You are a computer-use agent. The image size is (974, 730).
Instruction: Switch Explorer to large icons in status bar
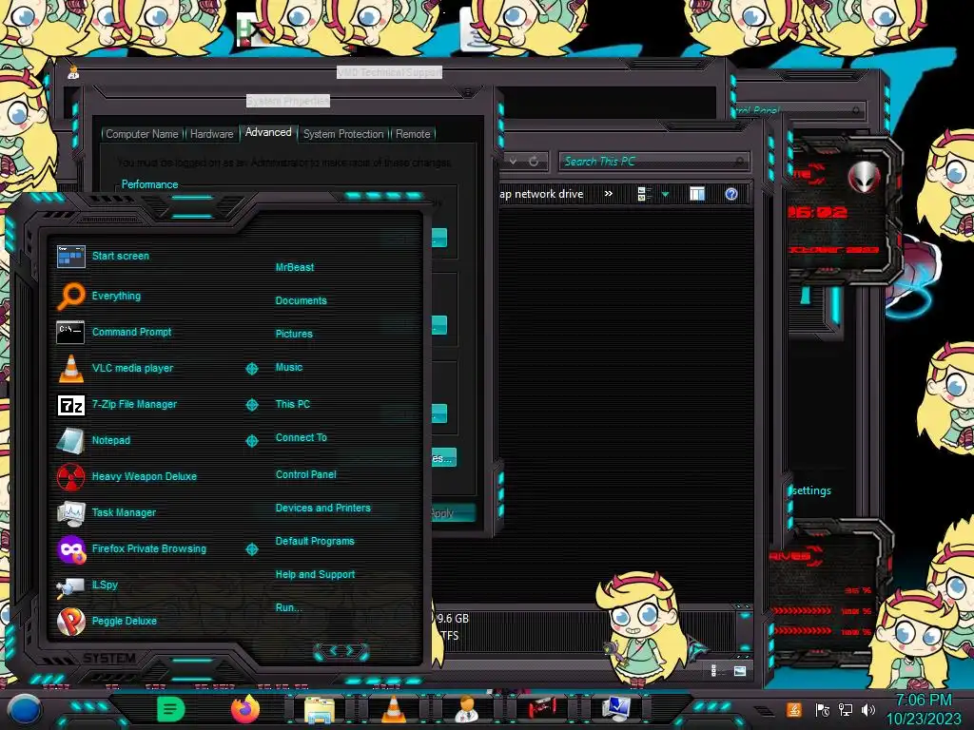(x=740, y=670)
